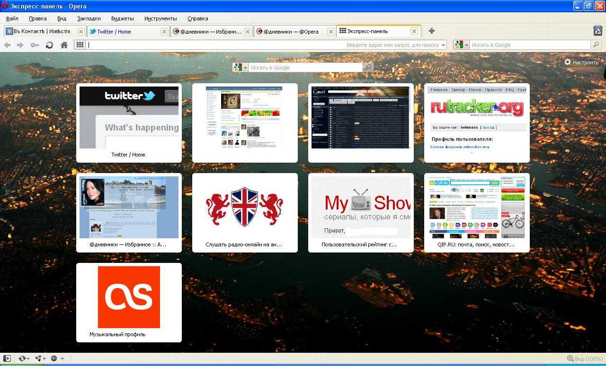Open the Закладки menu

click(x=89, y=18)
